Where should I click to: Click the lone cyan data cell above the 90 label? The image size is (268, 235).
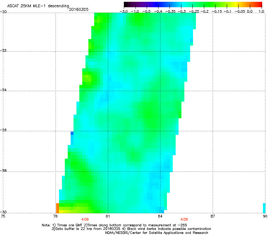[264, 208]
